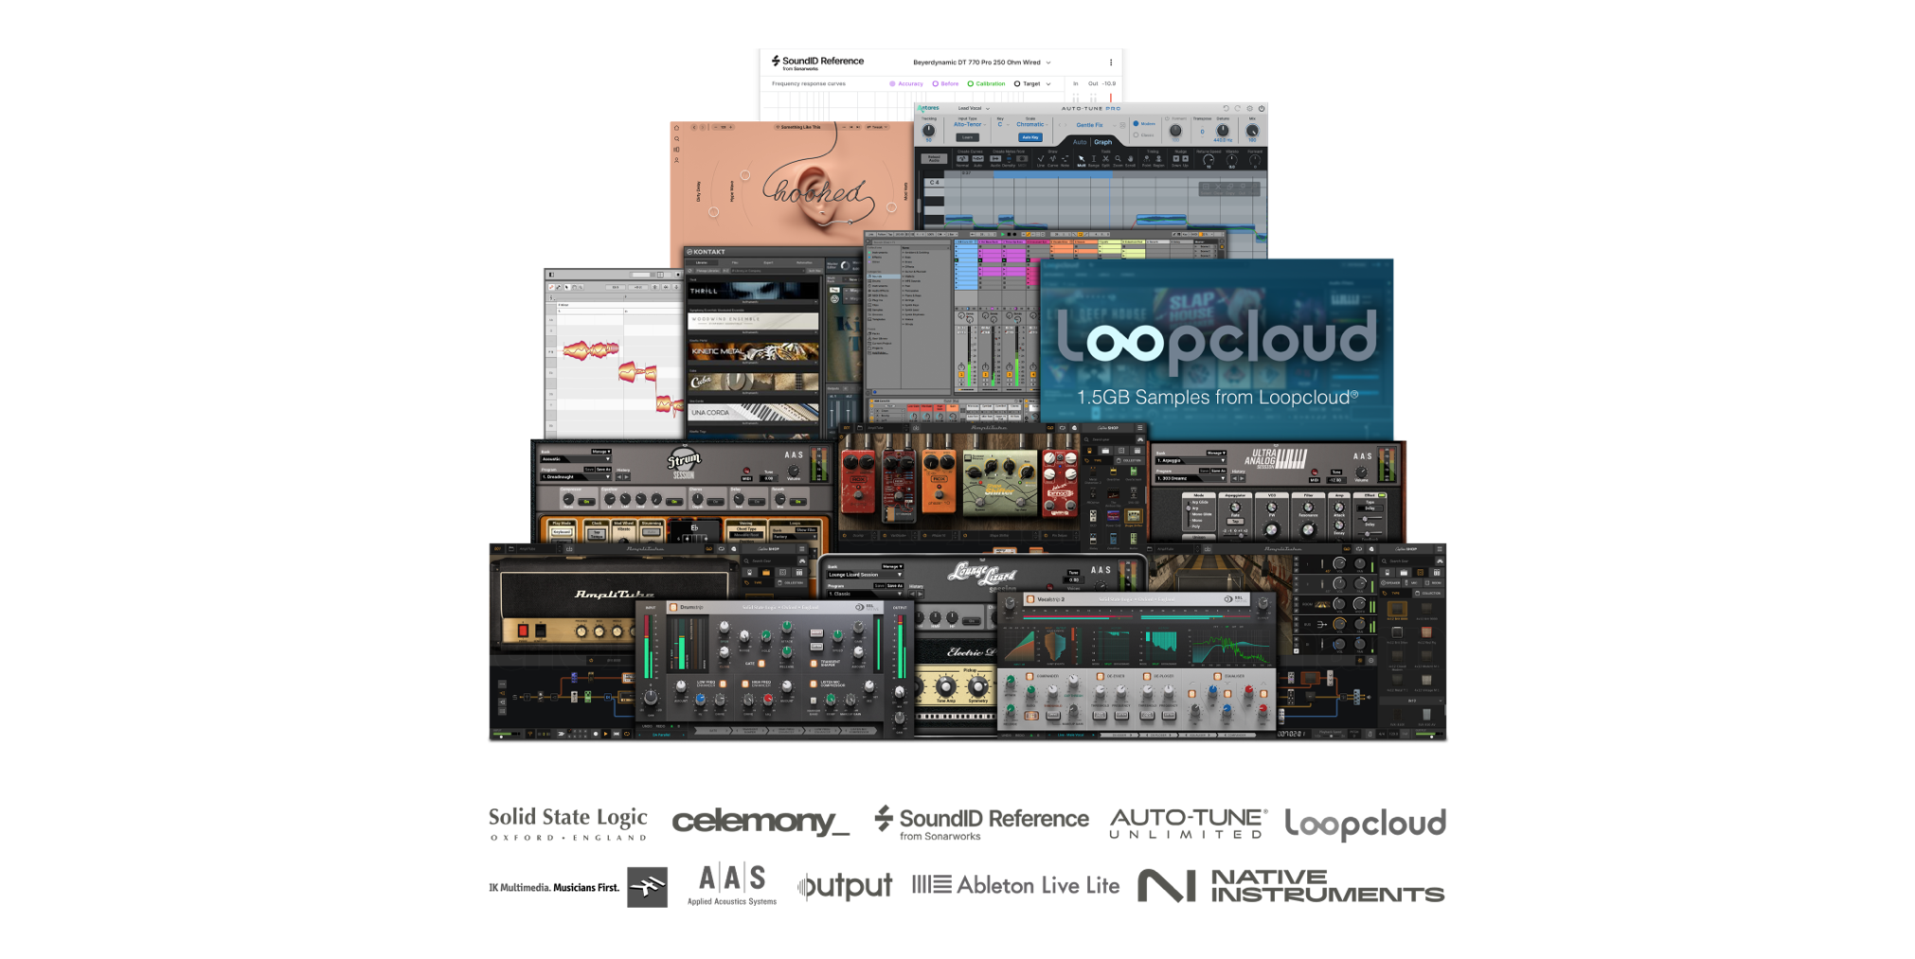
Task: Click Strum Session Volume knob
Action: 794,471
